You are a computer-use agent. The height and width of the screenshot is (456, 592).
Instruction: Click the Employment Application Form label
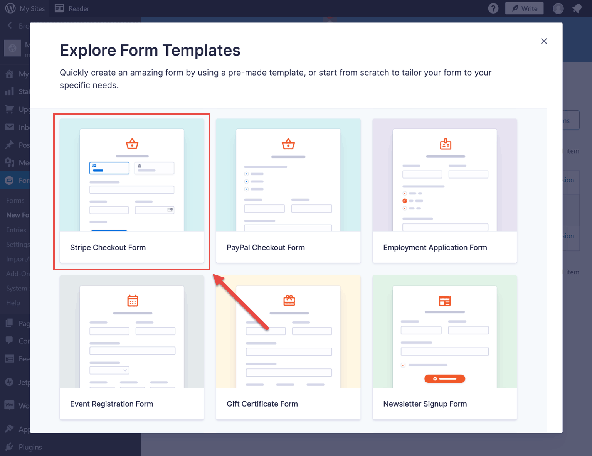tap(435, 247)
